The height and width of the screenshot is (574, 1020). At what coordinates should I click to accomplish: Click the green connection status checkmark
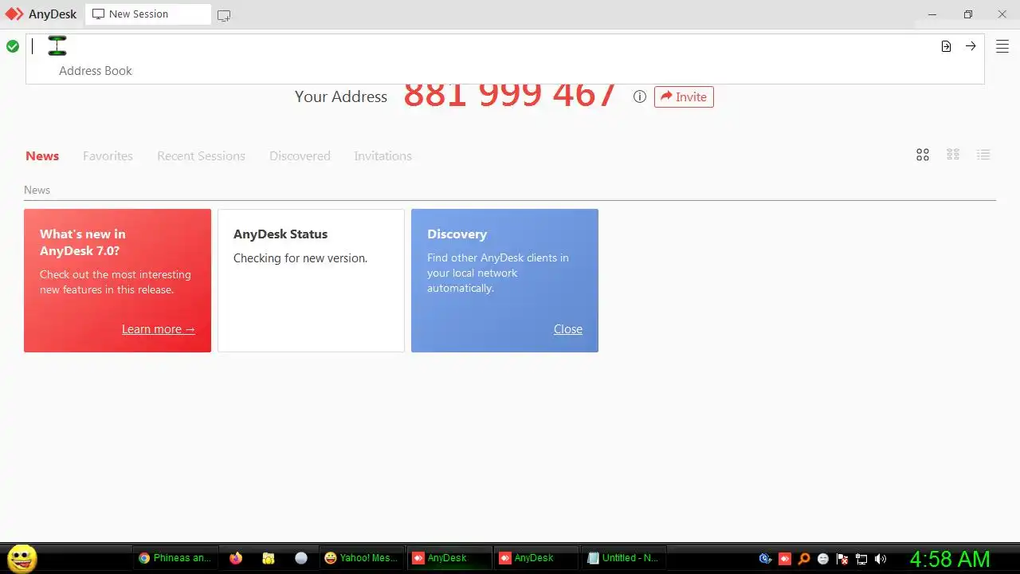[x=13, y=46]
